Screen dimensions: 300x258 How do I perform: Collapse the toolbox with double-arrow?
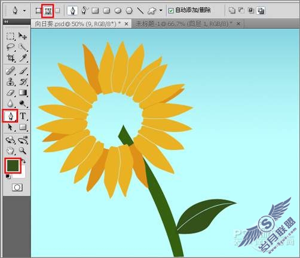[6, 21]
